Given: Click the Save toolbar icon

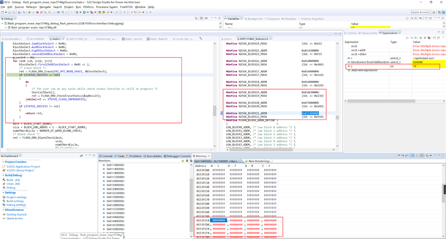Looking at the screenshot, I should click(x=10, y=12).
